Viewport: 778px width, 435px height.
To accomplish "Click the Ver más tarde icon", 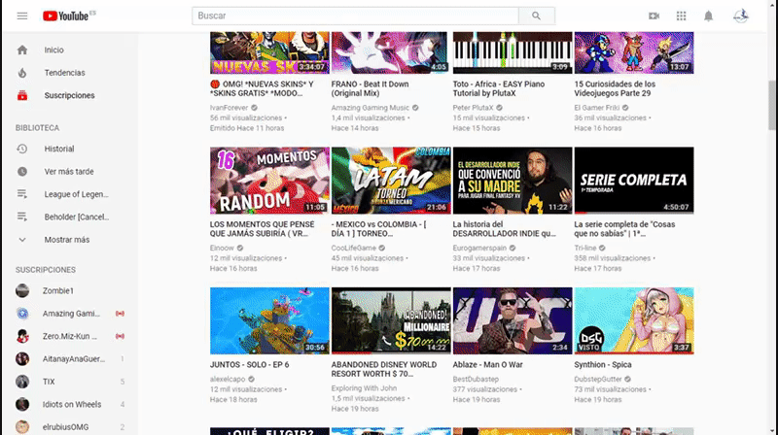I will tap(22, 172).
